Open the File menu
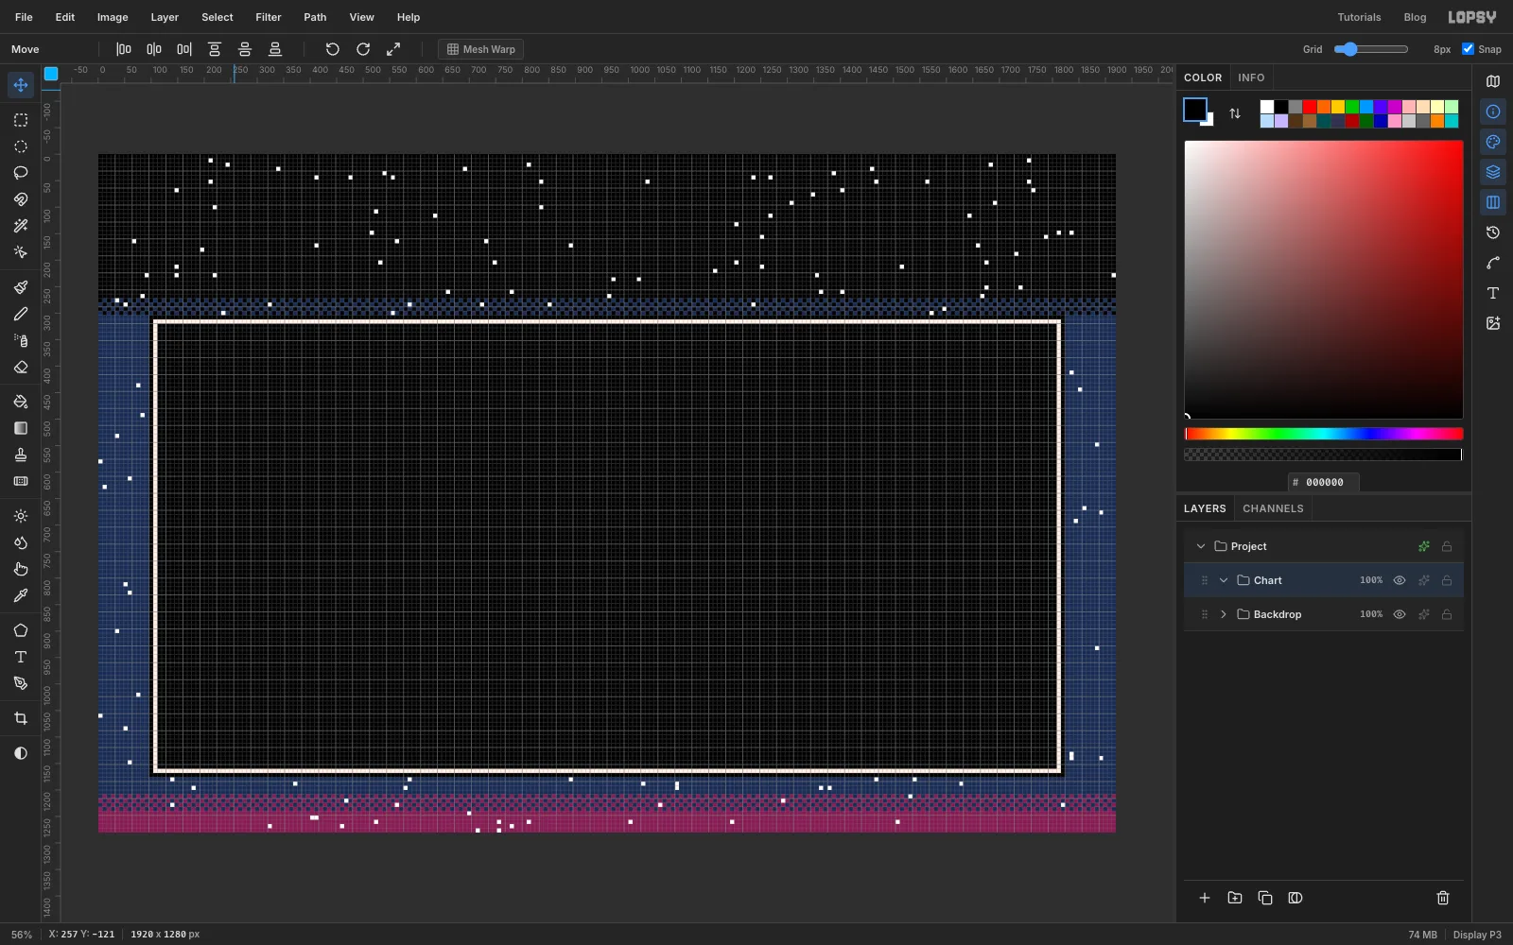The width and height of the screenshot is (1513, 945). coord(24,17)
